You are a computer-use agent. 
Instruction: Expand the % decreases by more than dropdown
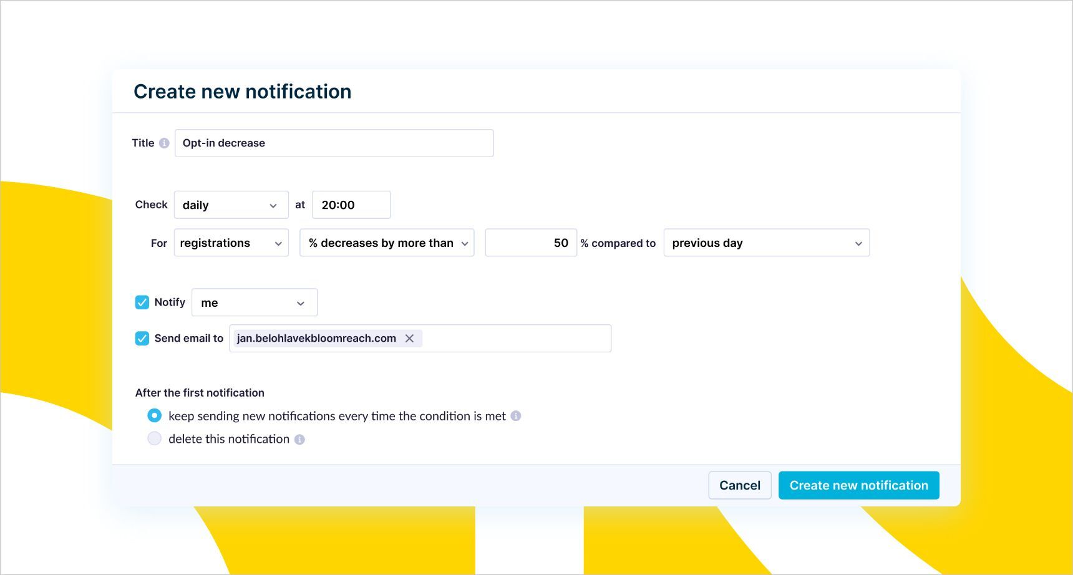387,243
